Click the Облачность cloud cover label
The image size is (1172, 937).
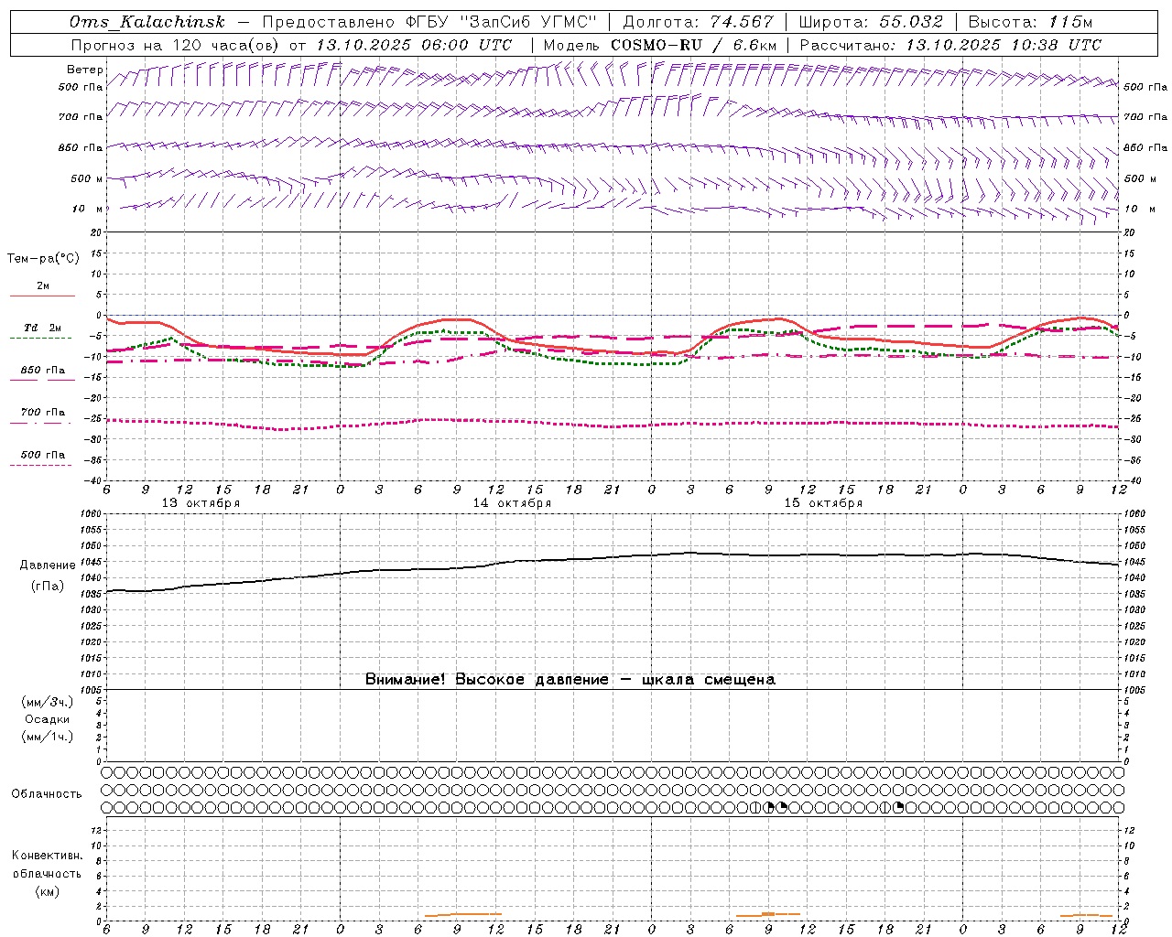click(46, 793)
